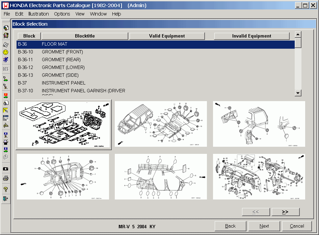Viewport: 319px width, 235px height.
Task: Click the Valid Equipment column header
Action: coord(167,36)
